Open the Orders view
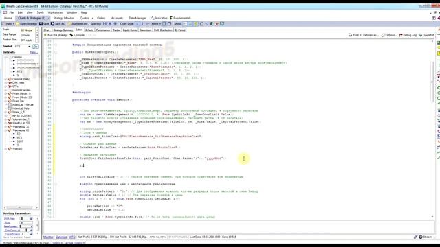 pos(101,18)
